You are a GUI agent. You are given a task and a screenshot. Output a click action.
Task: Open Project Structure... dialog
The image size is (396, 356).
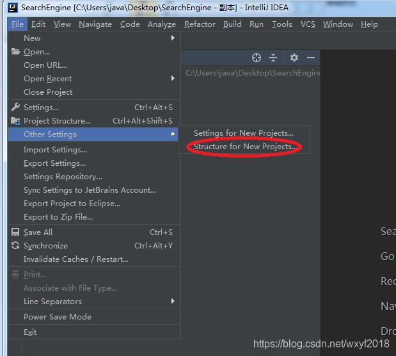(x=94, y=120)
